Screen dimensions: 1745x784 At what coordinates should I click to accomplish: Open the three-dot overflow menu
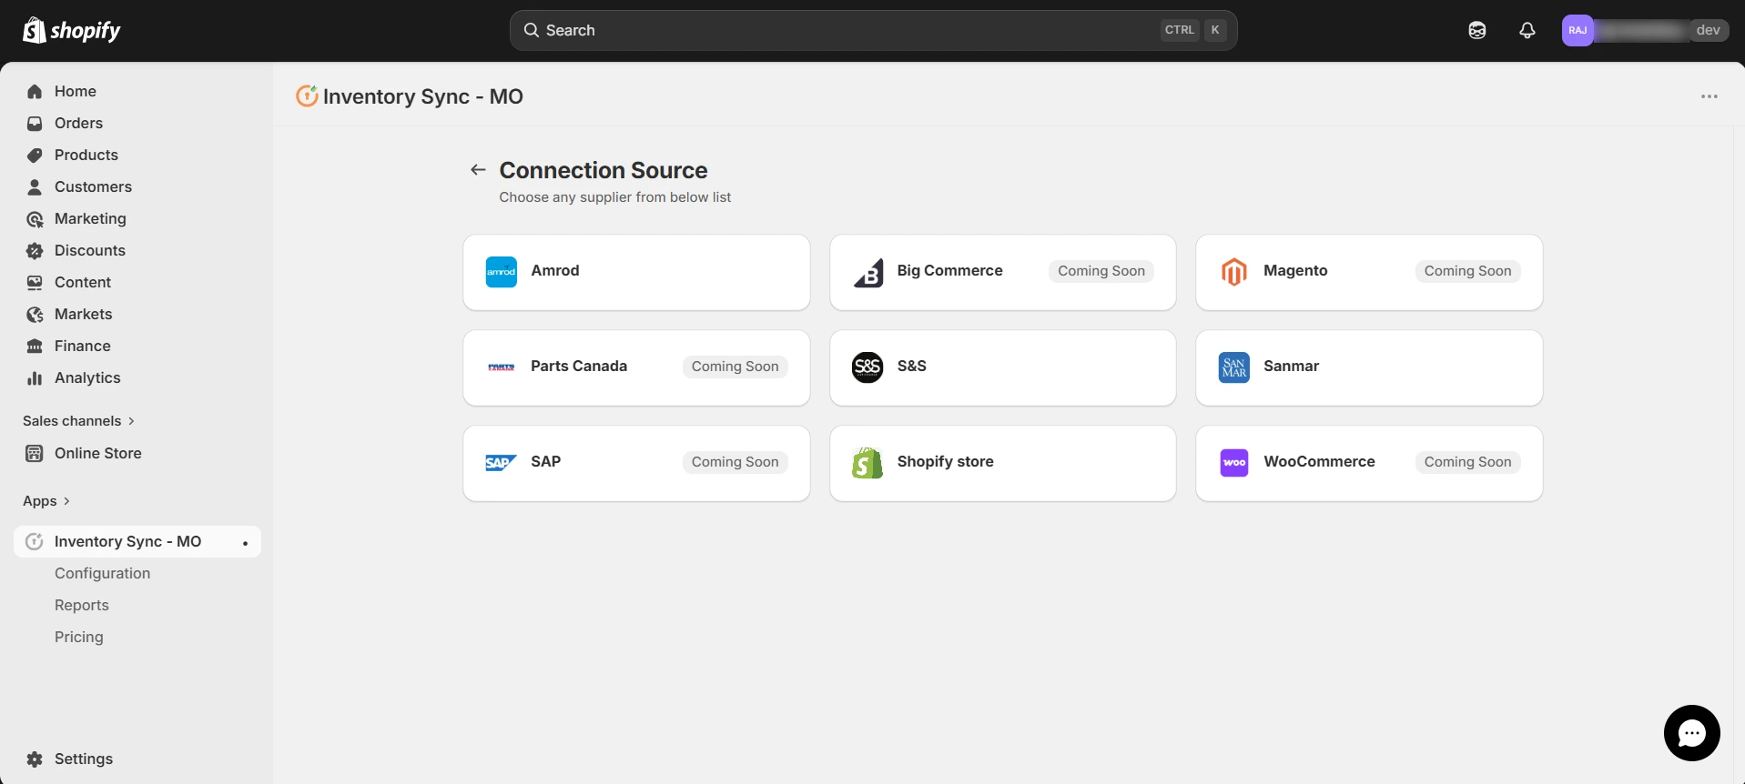pyautogui.click(x=1709, y=96)
